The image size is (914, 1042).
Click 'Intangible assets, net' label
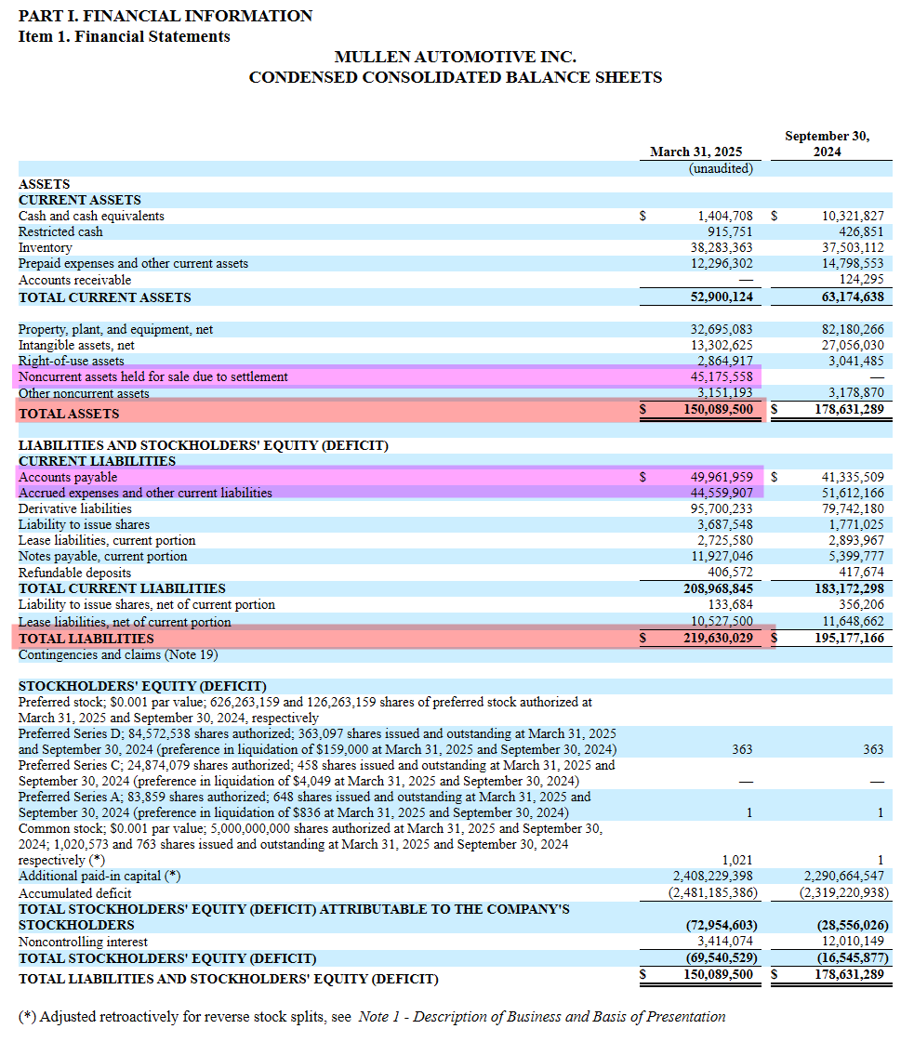click(x=76, y=346)
